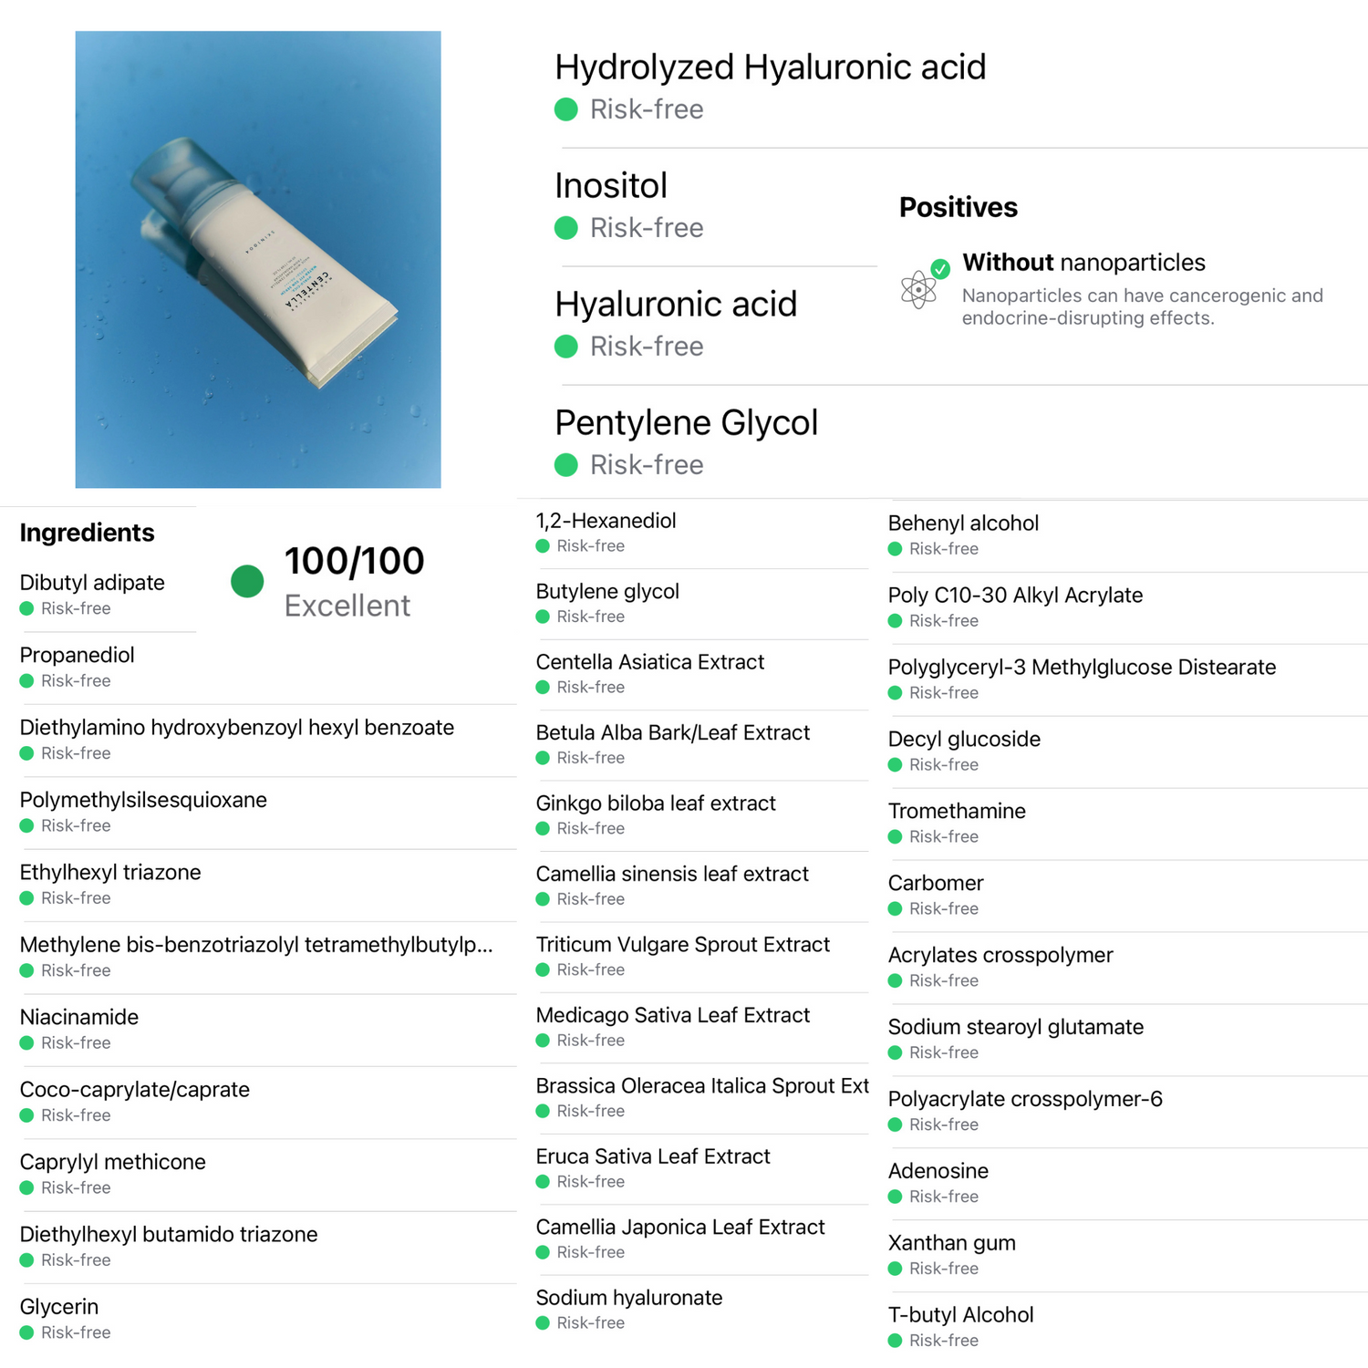Click the green dot under Inositol
The width and height of the screenshot is (1368, 1368).
(566, 228)
